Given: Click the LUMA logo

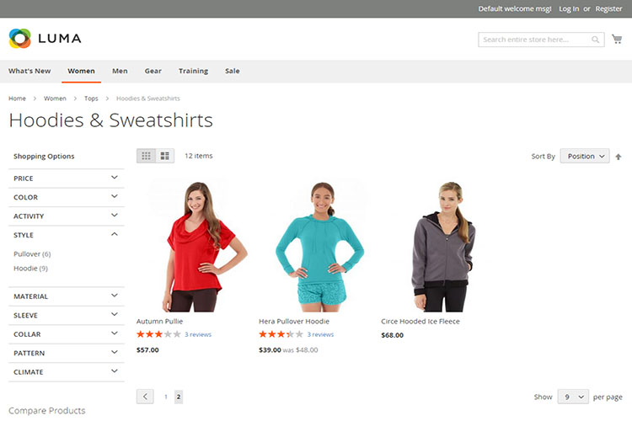Looking at the screenshot, I should pos(46,38).
